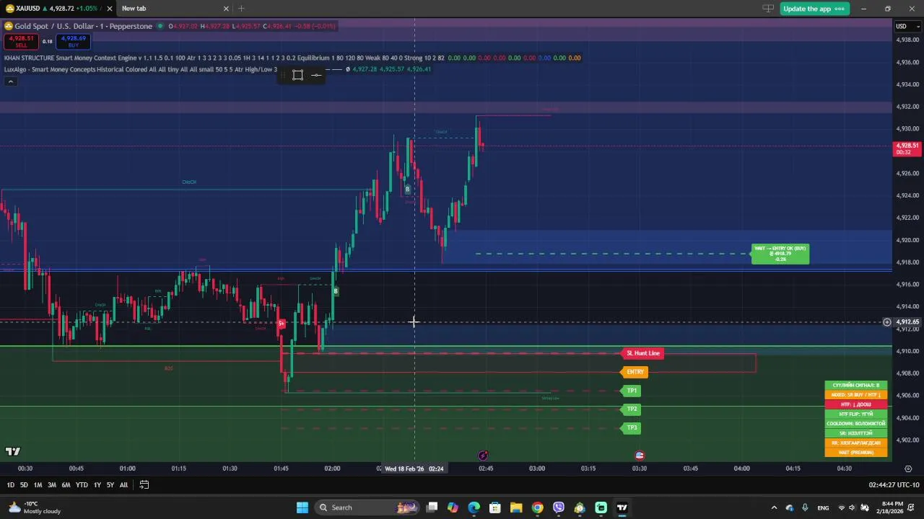Screen dimensions: 924x519
Task: Click the market status green dot
Action: (160, 26)
